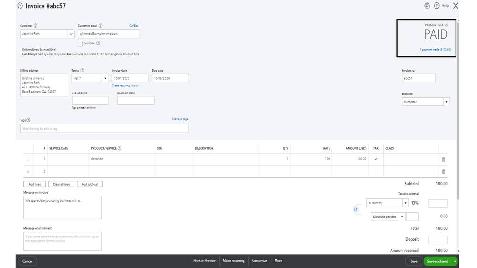Expand the Jasmine Park customer dropdown

(x=71, y=34)
